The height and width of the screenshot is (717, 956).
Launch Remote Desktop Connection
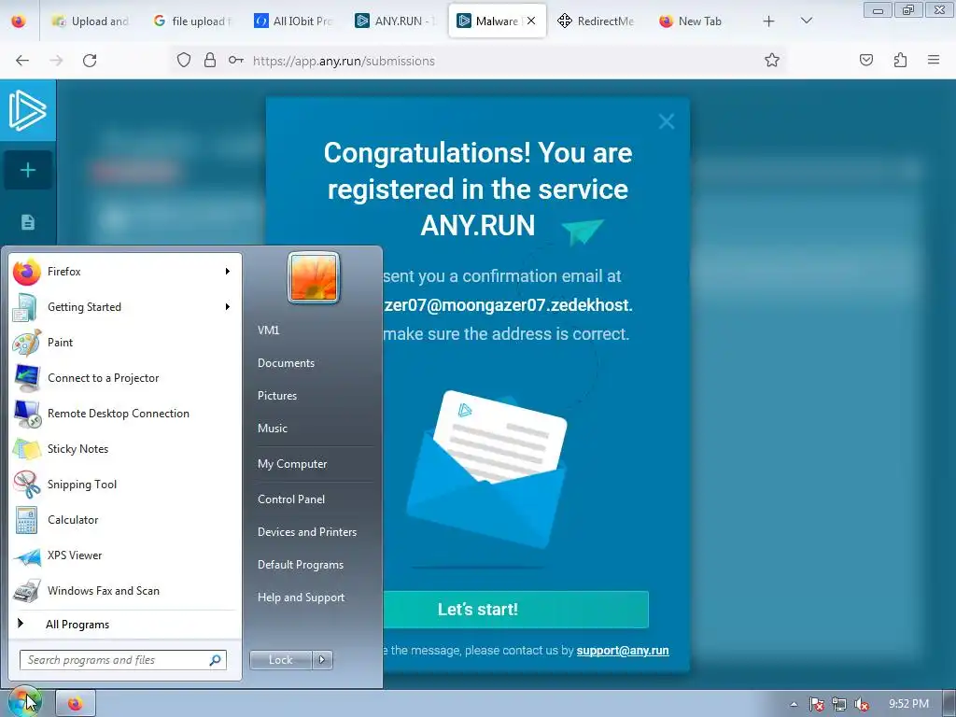(x=125, y=414)
